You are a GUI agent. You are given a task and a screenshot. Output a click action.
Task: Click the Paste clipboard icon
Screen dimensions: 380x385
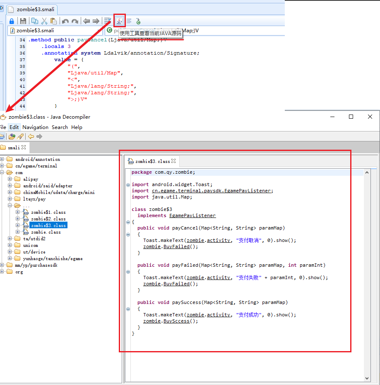pos(53,21)
